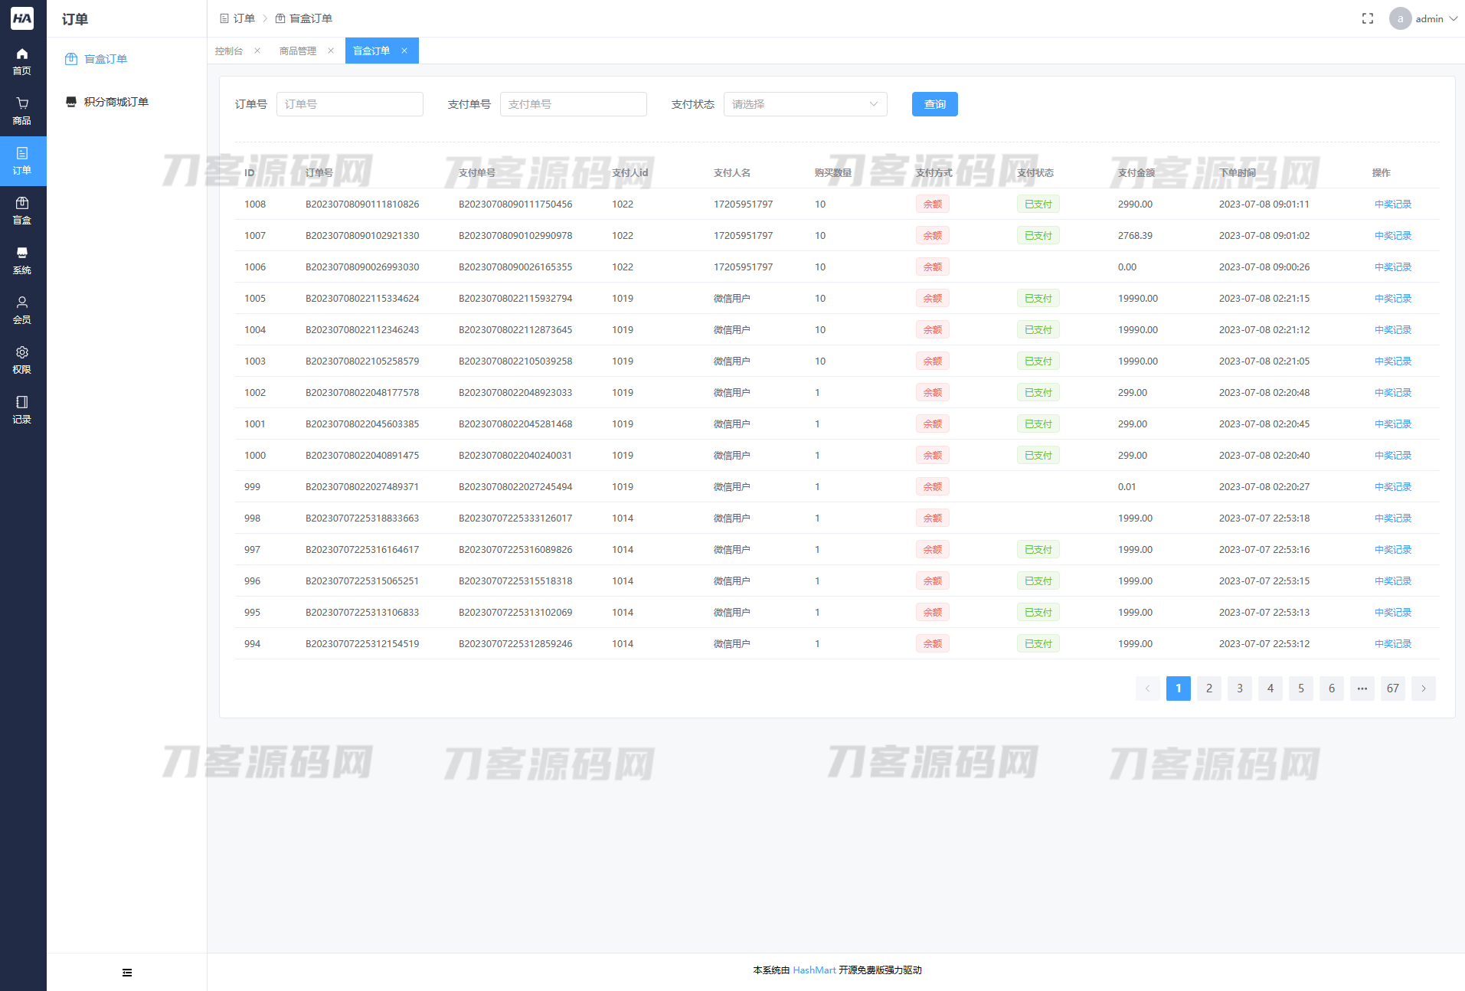Go to next page with right chevron
The image size is (1465, 991).
[x=1423, y=688]
